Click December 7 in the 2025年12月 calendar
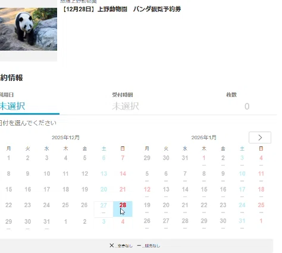The image size is (282, 253). 123,158
